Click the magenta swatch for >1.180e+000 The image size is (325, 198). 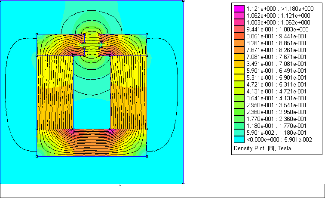[239, 9]
